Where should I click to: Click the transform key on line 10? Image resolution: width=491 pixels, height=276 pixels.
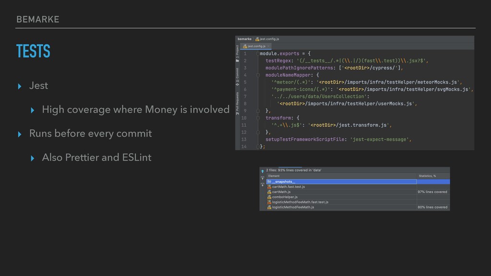[x=278, y=118]
